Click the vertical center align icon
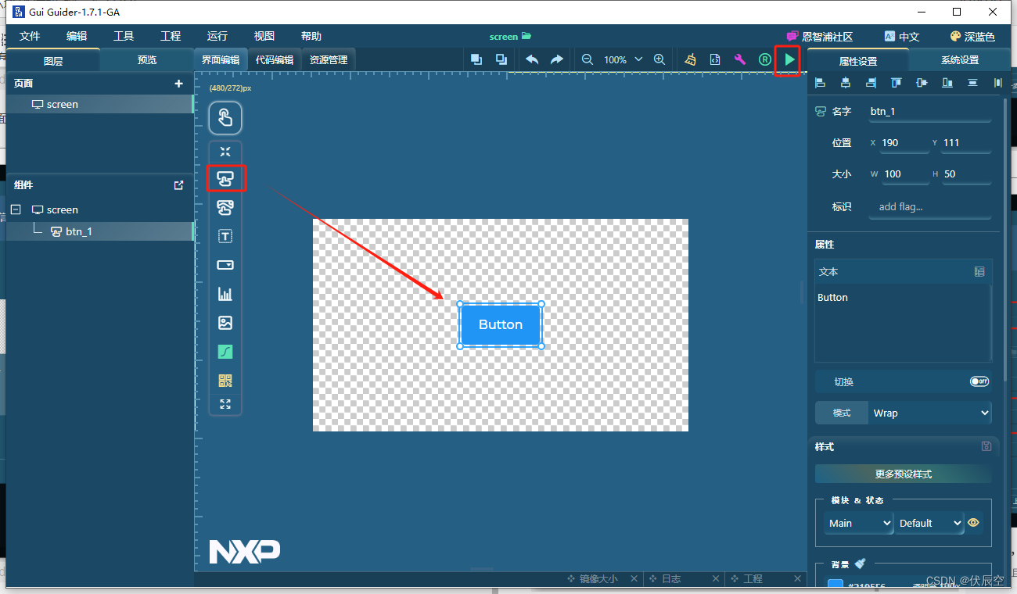The image size is (1017, 594). [x=922, y=83]
